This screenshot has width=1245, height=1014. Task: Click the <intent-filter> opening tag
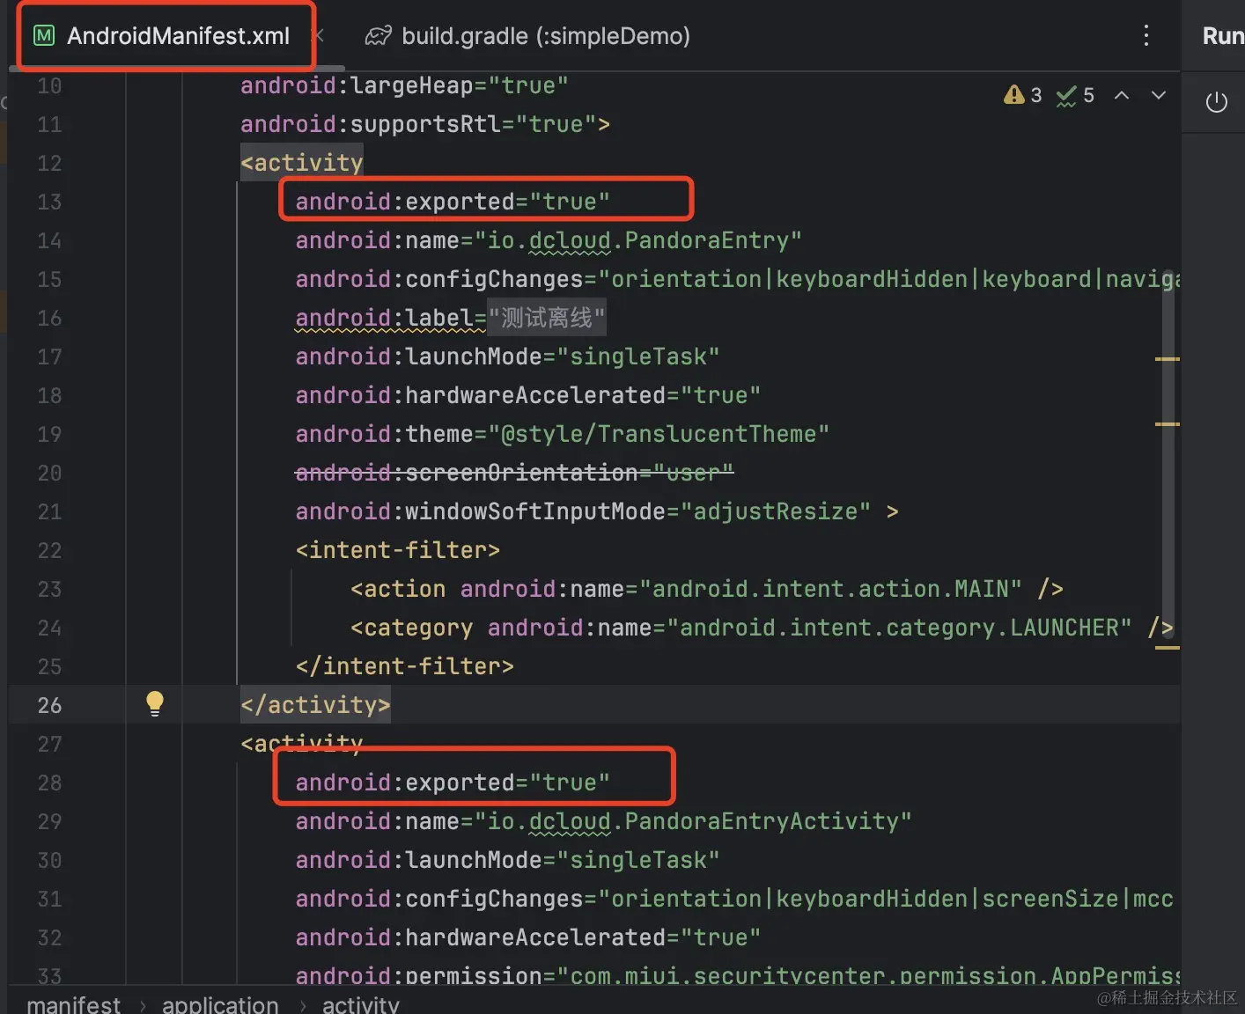tap(397, 550)
